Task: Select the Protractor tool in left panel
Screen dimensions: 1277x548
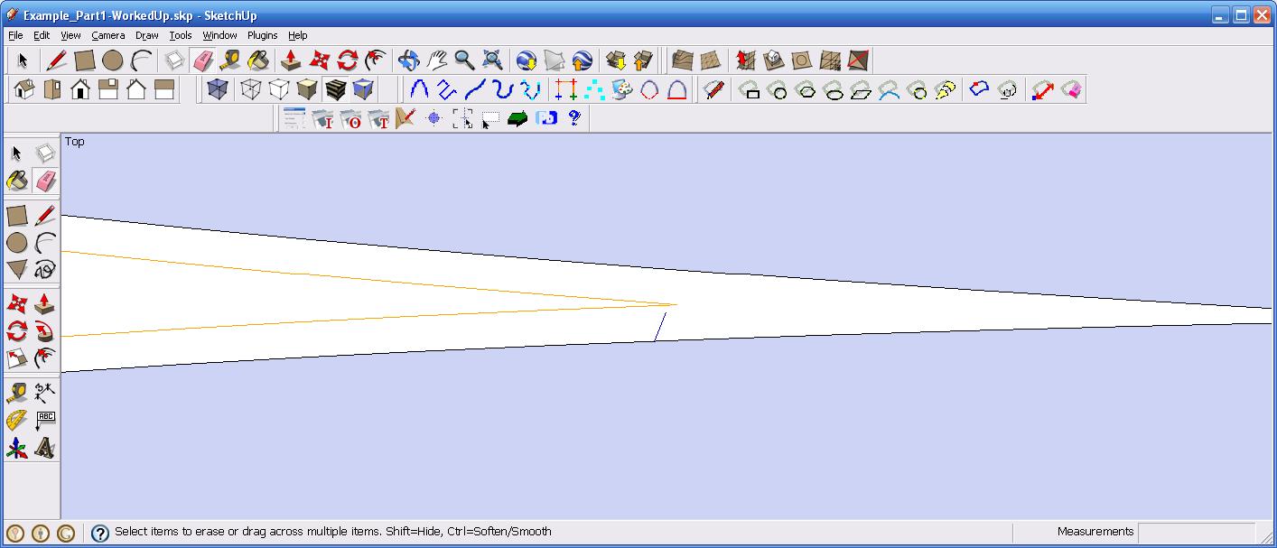Action: pyautogui.click(x=16, y=420)
